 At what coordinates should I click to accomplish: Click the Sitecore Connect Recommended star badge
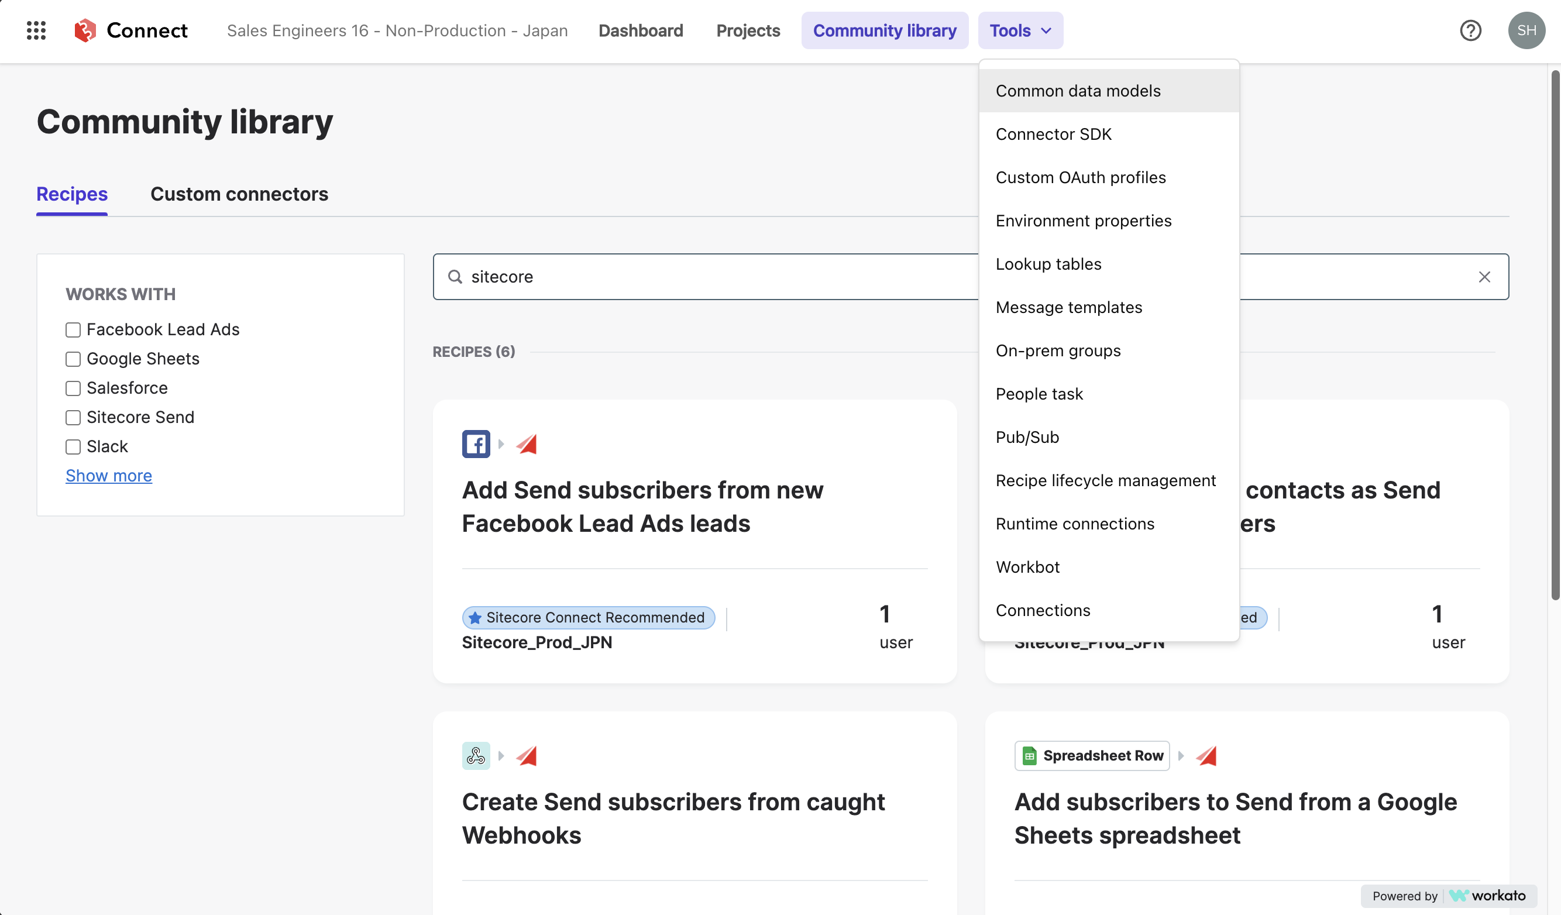click(588, 618)
